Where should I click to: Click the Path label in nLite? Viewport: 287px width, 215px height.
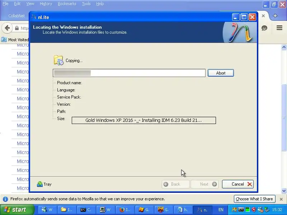pyautogui.click(x=61, y=111)
